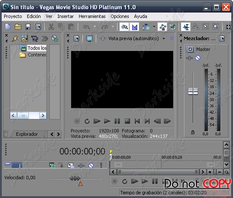Mute track 1 with circle icon

pyautogui.click(x=91, y=165)
